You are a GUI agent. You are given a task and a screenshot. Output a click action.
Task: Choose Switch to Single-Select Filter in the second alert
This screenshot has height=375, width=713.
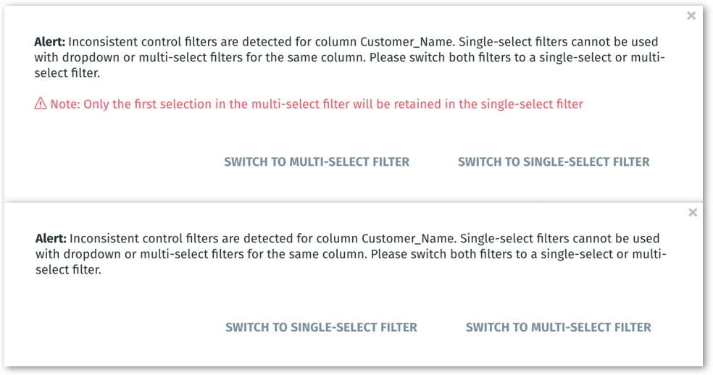(x=321, y=327)
